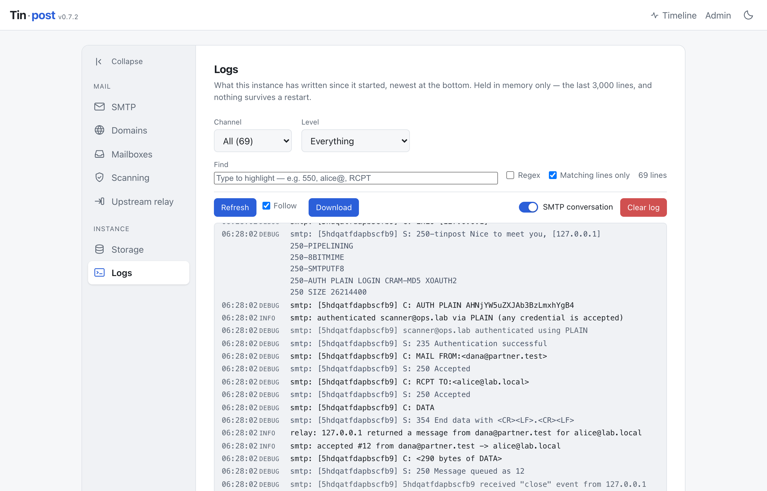
Task: Click the red Clear log button
Action: coord(643,207)
